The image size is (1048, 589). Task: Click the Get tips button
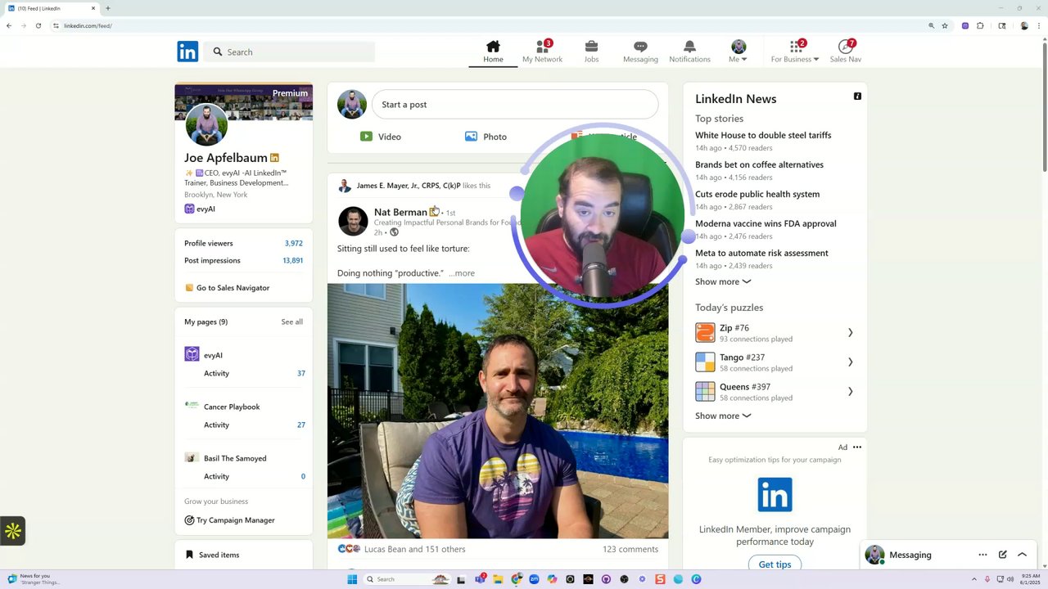(775, 564)
